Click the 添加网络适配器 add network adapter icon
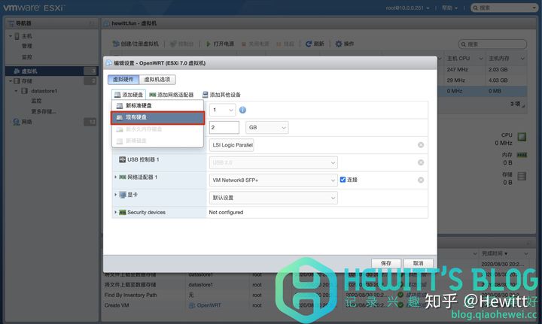The image size is (542, 324). [153, 95]
